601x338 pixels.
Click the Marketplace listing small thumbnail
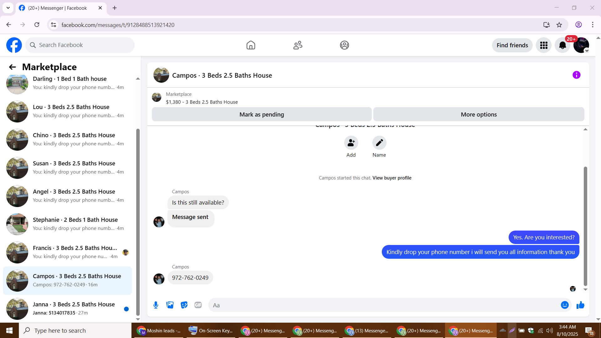tap(157, 97)
